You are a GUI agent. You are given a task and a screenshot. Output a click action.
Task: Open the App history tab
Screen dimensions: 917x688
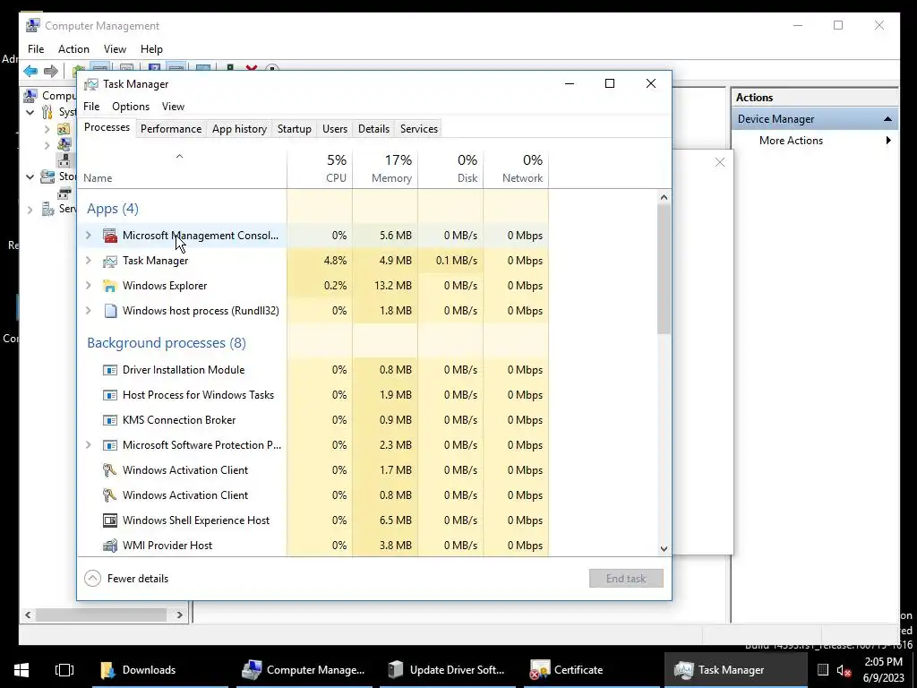coord(239,129)
